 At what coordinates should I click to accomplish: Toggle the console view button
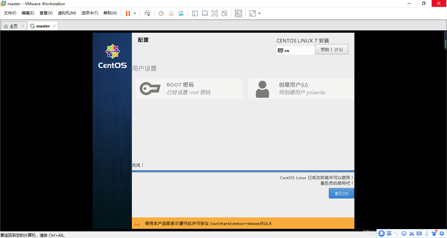click(x=239, y=13)
